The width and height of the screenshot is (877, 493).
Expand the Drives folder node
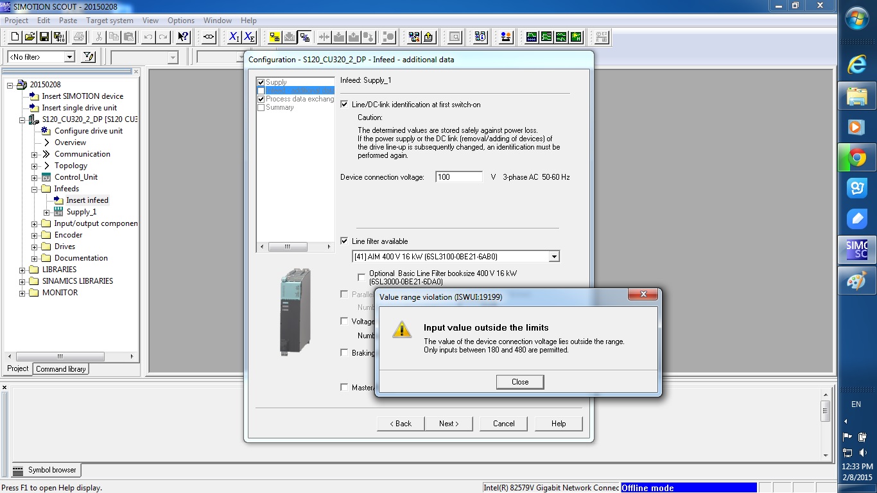click(x=35, y=246)
